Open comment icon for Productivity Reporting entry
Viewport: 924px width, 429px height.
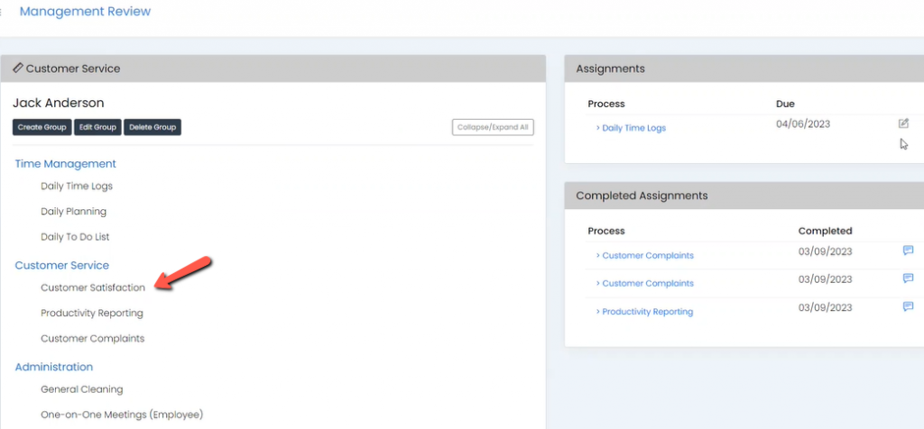coord(908,306)
